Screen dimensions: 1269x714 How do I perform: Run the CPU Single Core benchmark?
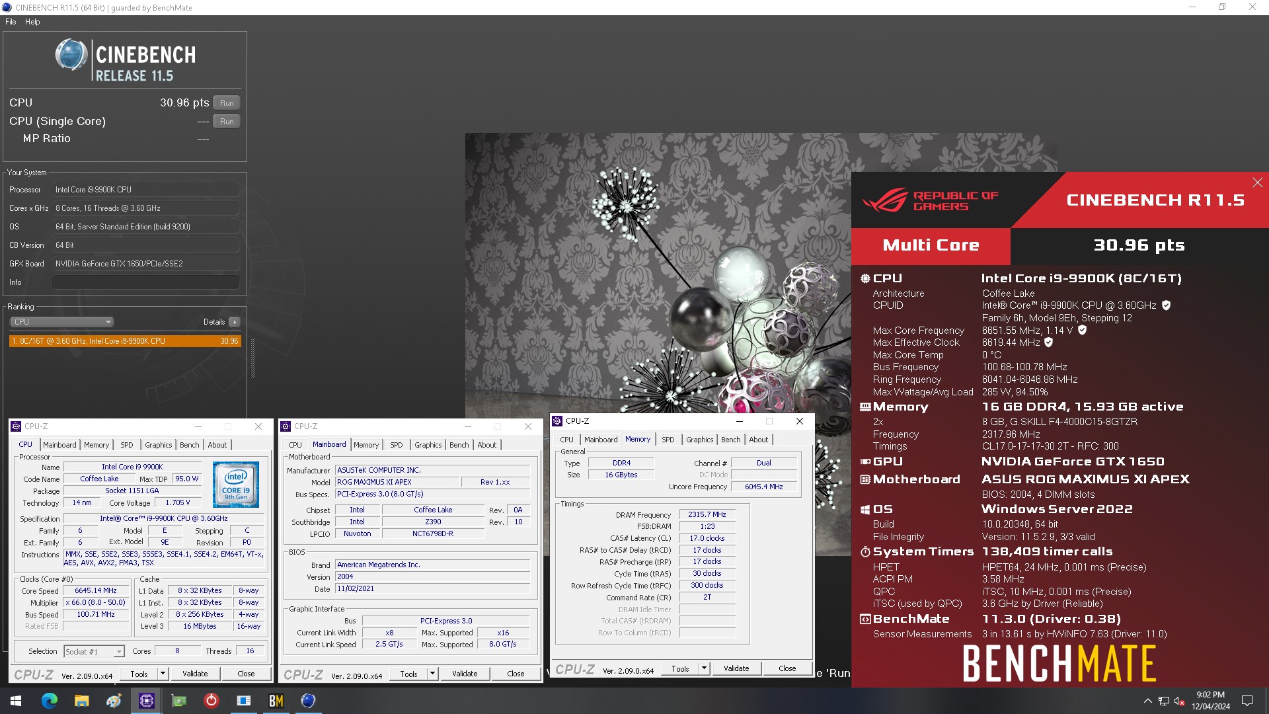tap(227, 122)
